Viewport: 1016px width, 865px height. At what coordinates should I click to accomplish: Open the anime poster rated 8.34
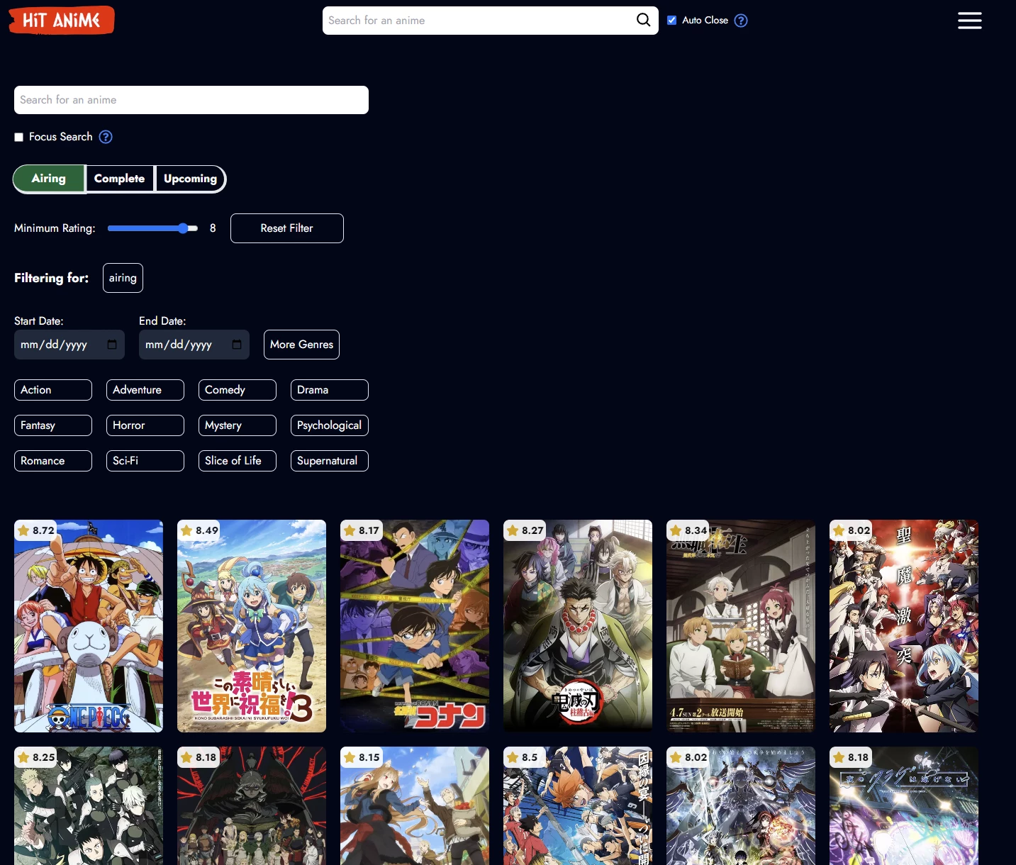[x=741, y=626]
